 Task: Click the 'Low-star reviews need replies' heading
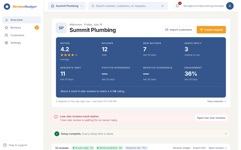click(x=79, y=116)
